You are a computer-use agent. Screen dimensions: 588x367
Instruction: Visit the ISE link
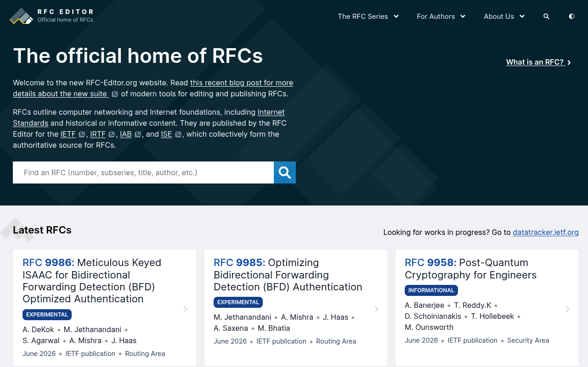pyautogui.click(x=166, y=134)
